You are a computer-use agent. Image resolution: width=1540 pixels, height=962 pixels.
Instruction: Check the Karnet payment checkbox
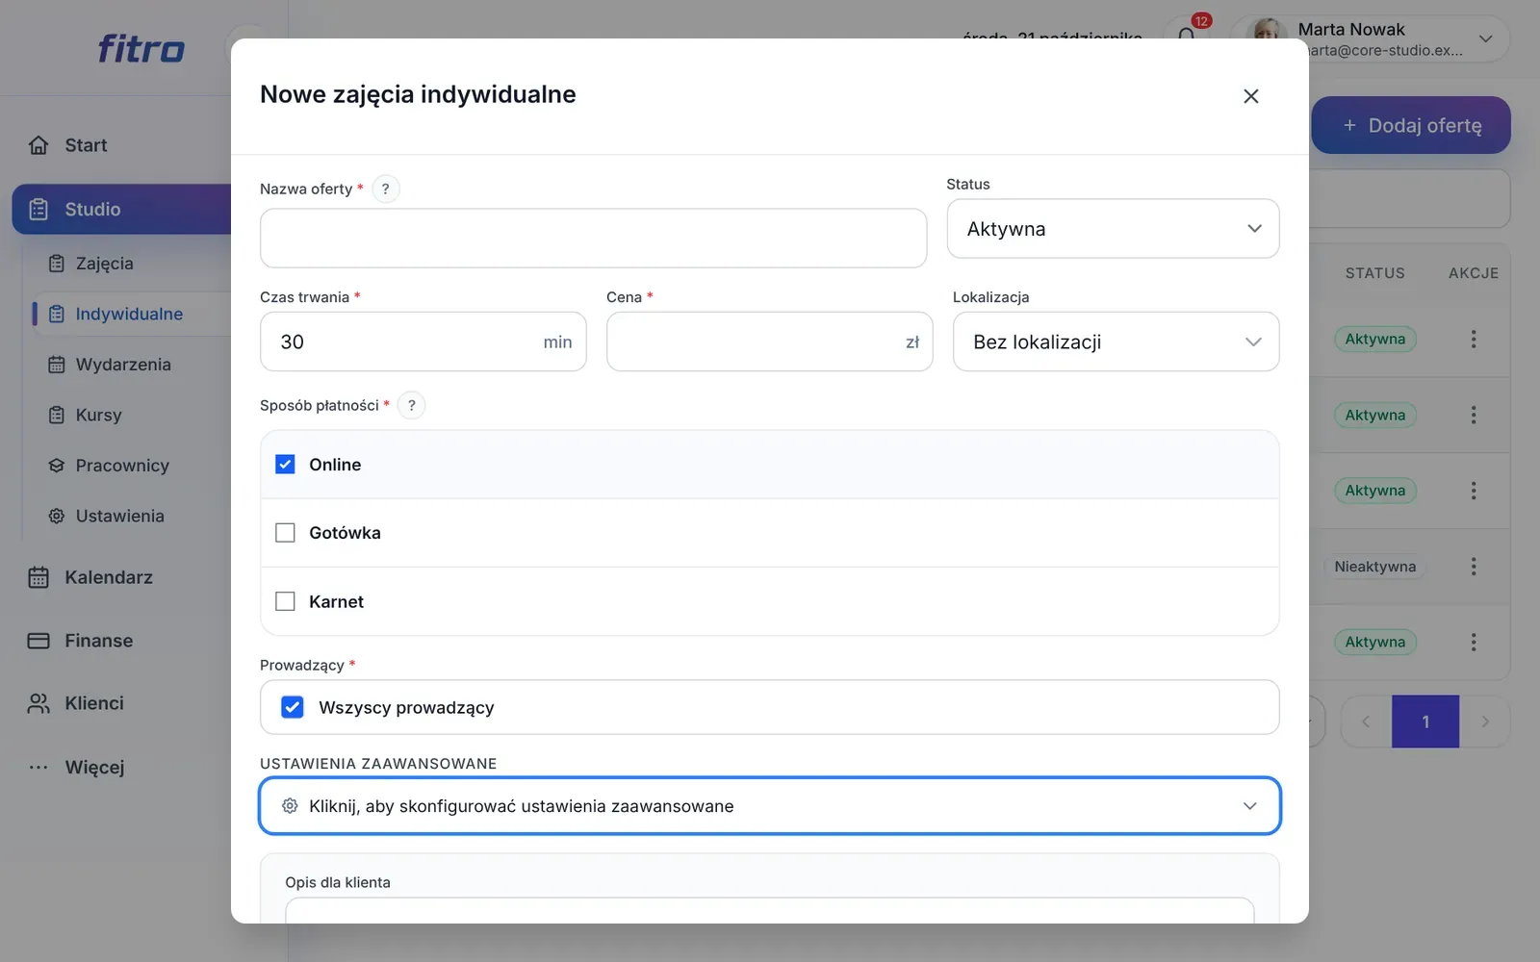click(285, 601)
